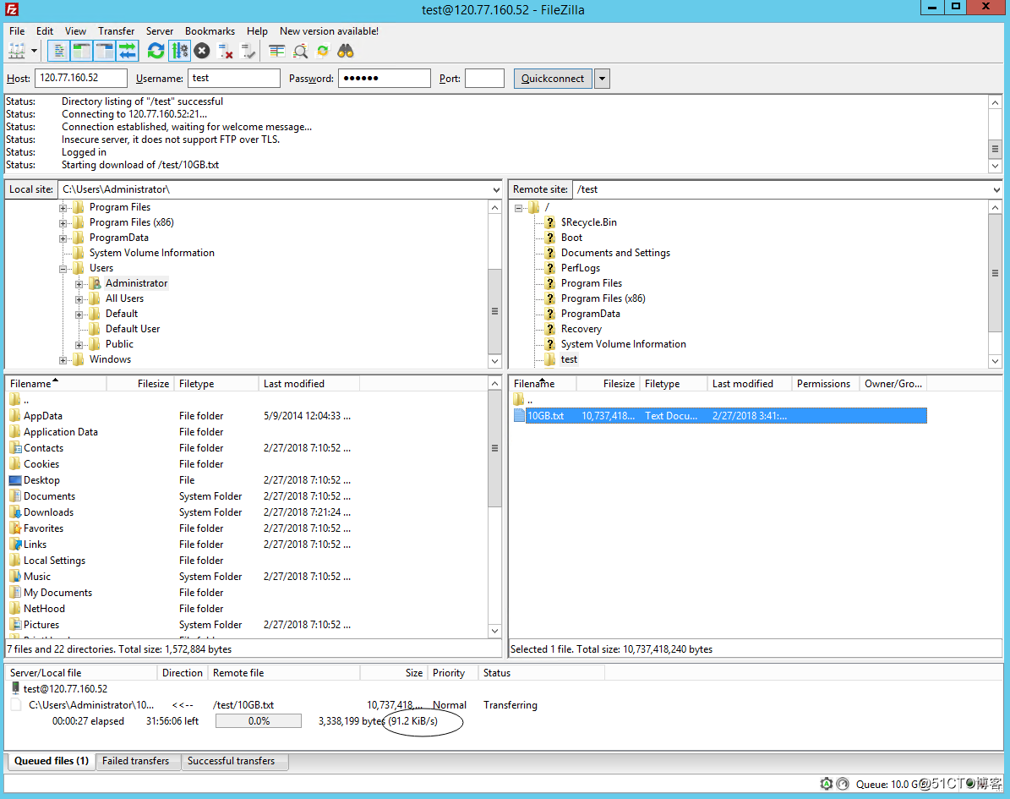Select remote Documents and Settings folder
The height and width of the screenshot is (799, 1010).
[x=615, y=253]
